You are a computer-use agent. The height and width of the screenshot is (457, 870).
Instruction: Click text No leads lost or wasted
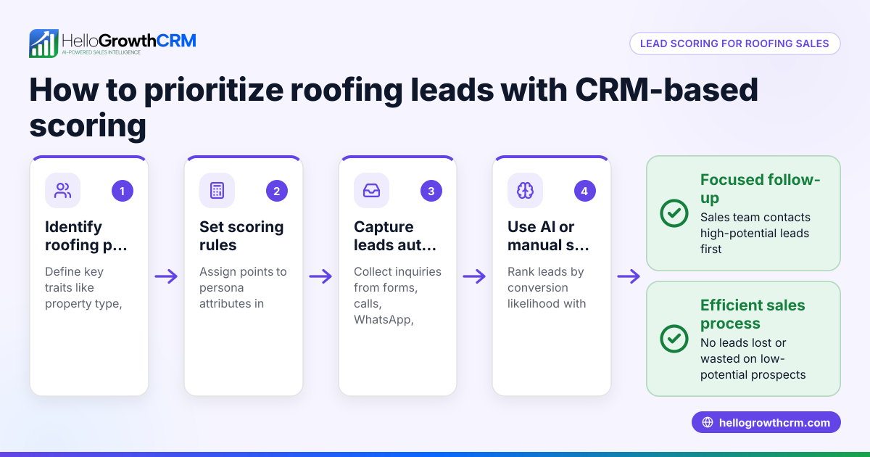point(753,358)
